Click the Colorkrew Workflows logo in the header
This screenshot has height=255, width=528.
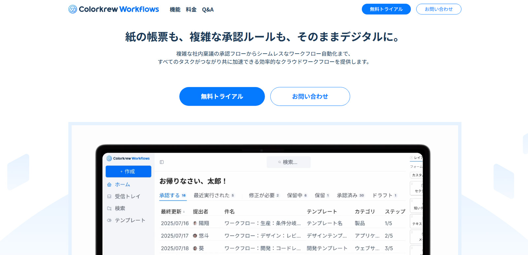[114, 9]
